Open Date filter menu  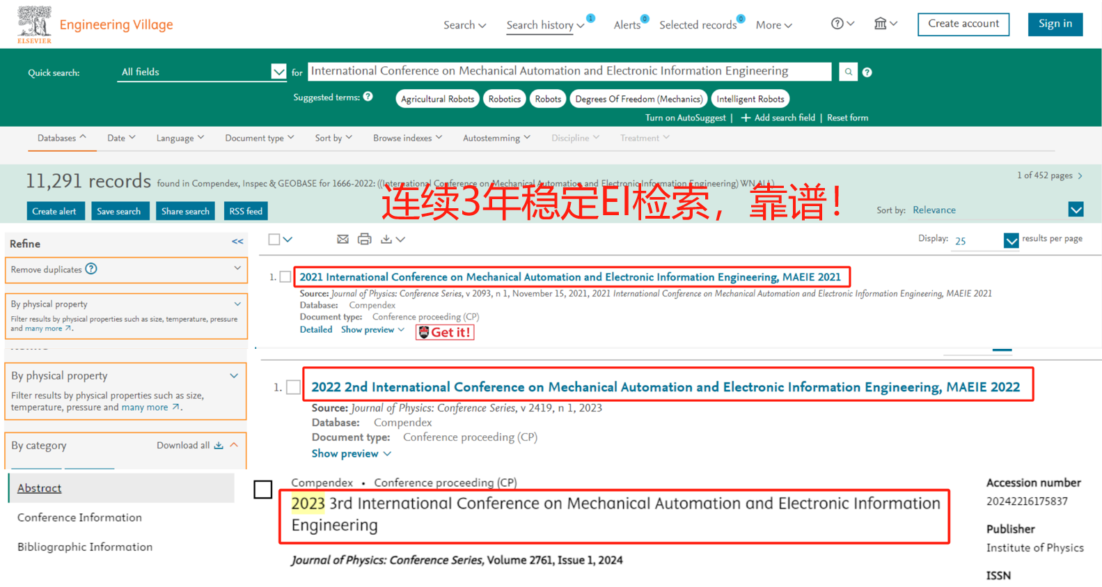coord(122,138)
